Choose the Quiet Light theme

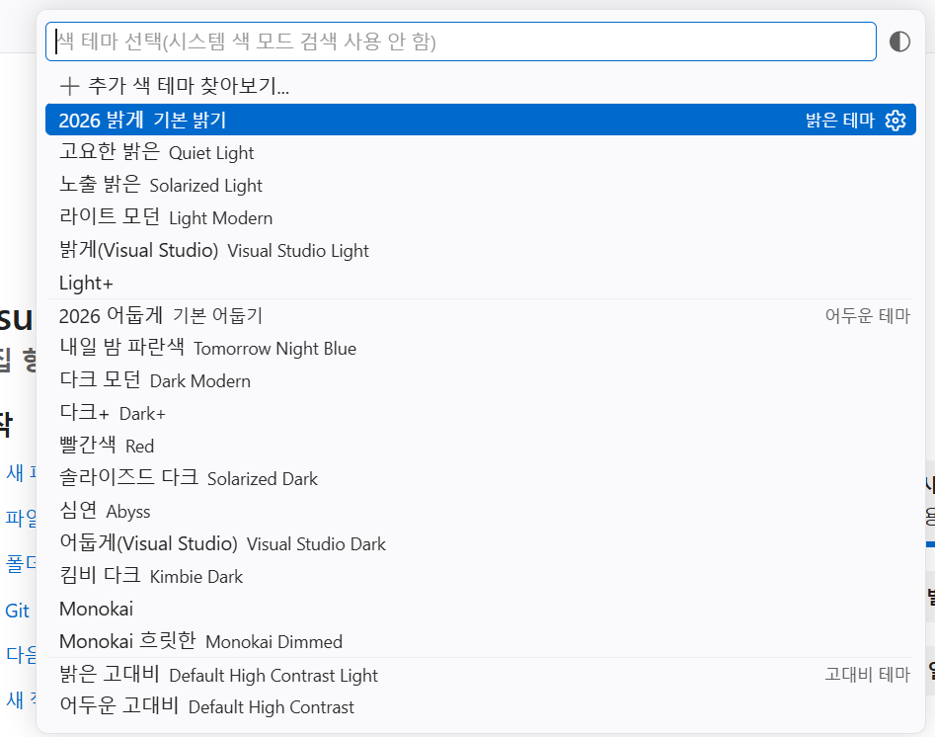(x=481, y=152)
